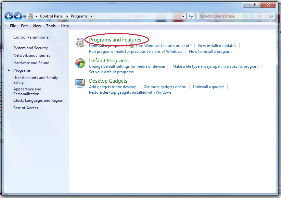Open User Accounts and Family Safety
Viewport: 281px width, 198px height.
[x=35, y=80]
